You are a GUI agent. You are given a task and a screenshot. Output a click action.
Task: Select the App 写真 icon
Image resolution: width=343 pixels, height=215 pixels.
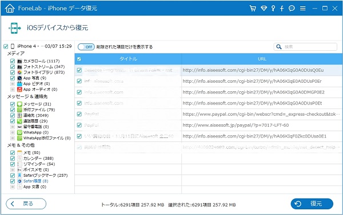click(19, 78)
